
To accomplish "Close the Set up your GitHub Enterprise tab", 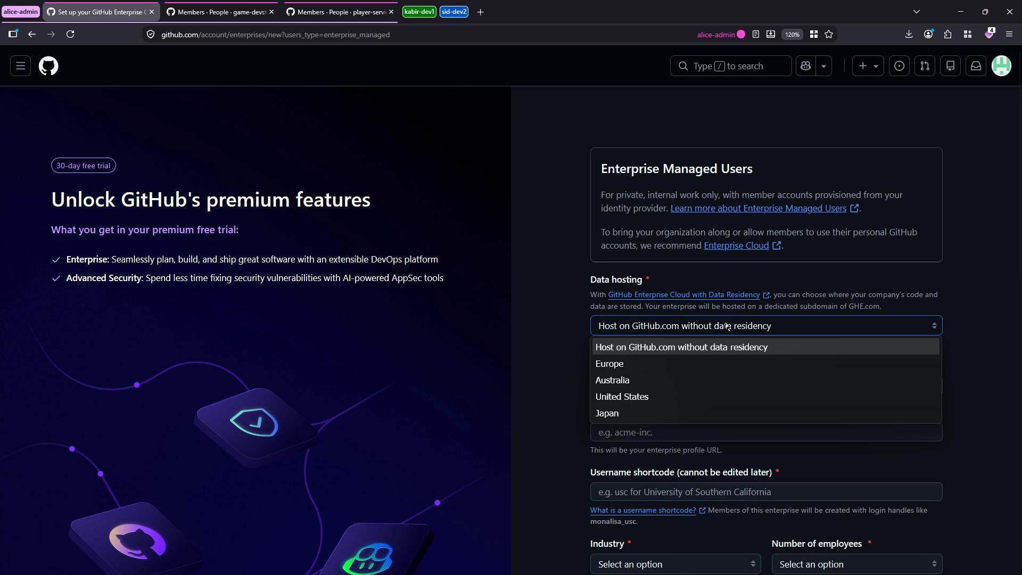I will coord(152,12).
